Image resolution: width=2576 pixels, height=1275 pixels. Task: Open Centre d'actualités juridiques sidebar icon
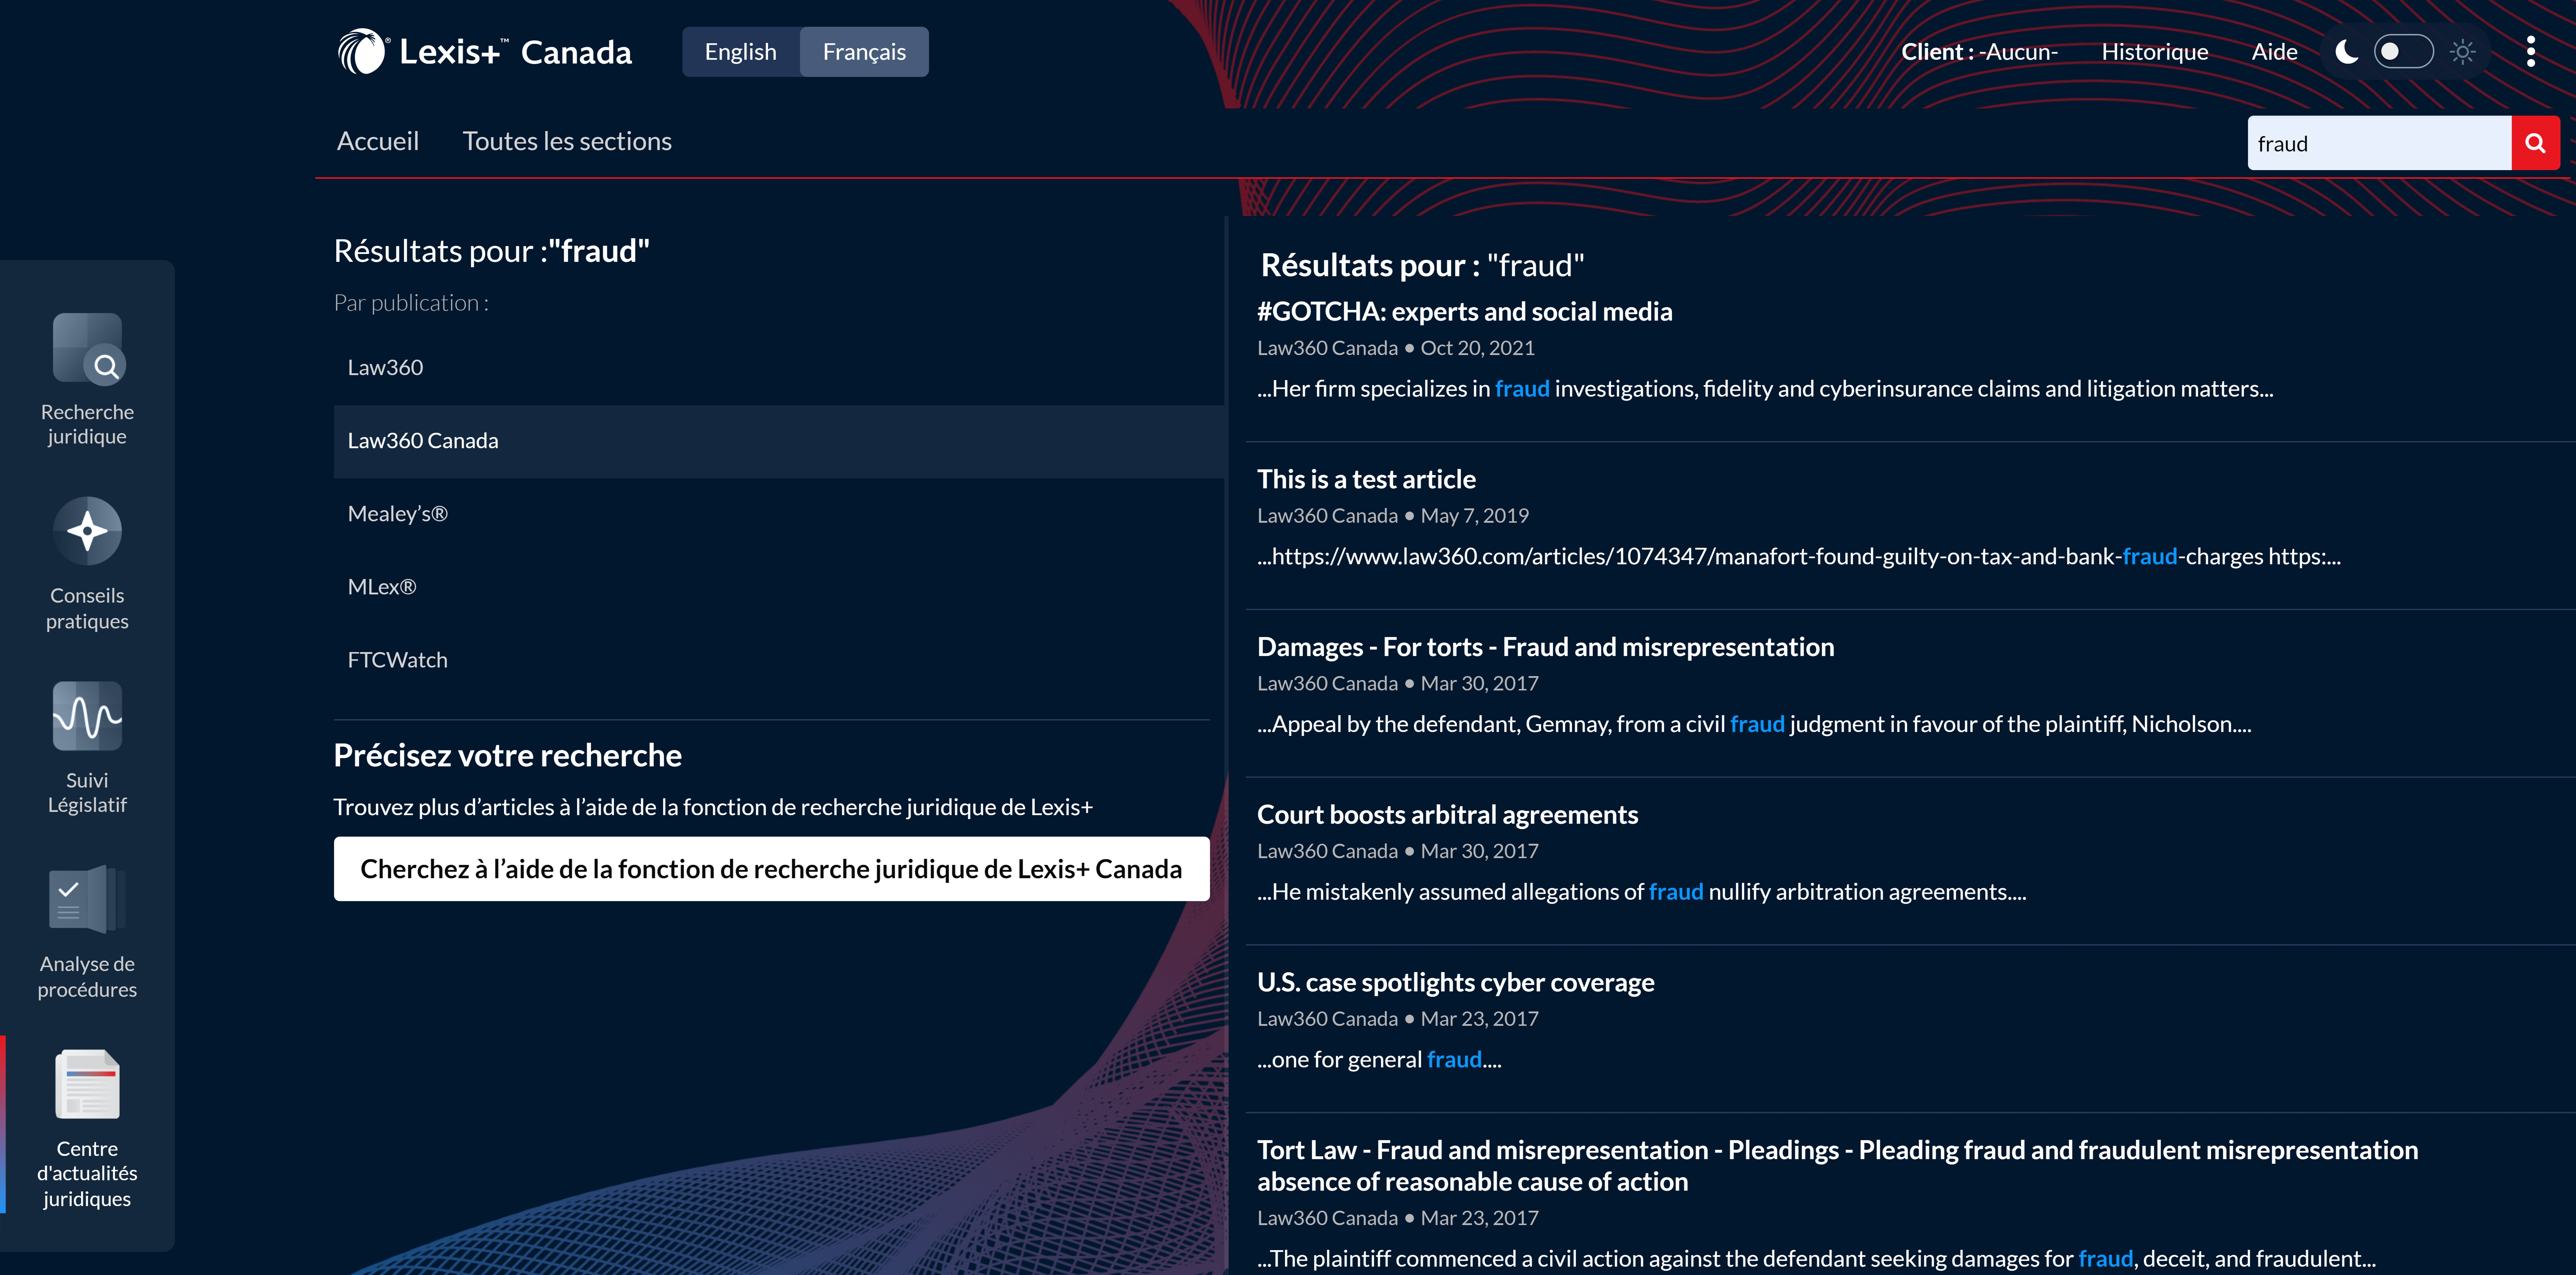(x=87, y=1084)
